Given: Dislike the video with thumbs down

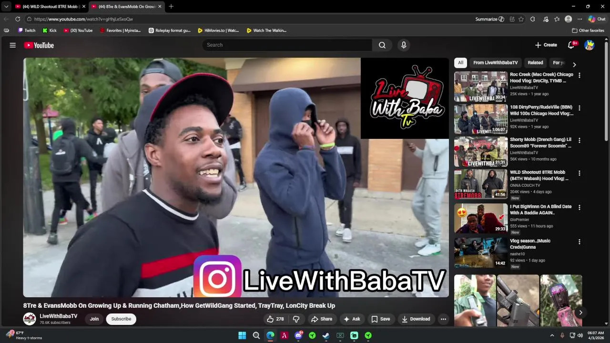Looking at the screenshot, I should pyautogui.click(x=296, y=319).
